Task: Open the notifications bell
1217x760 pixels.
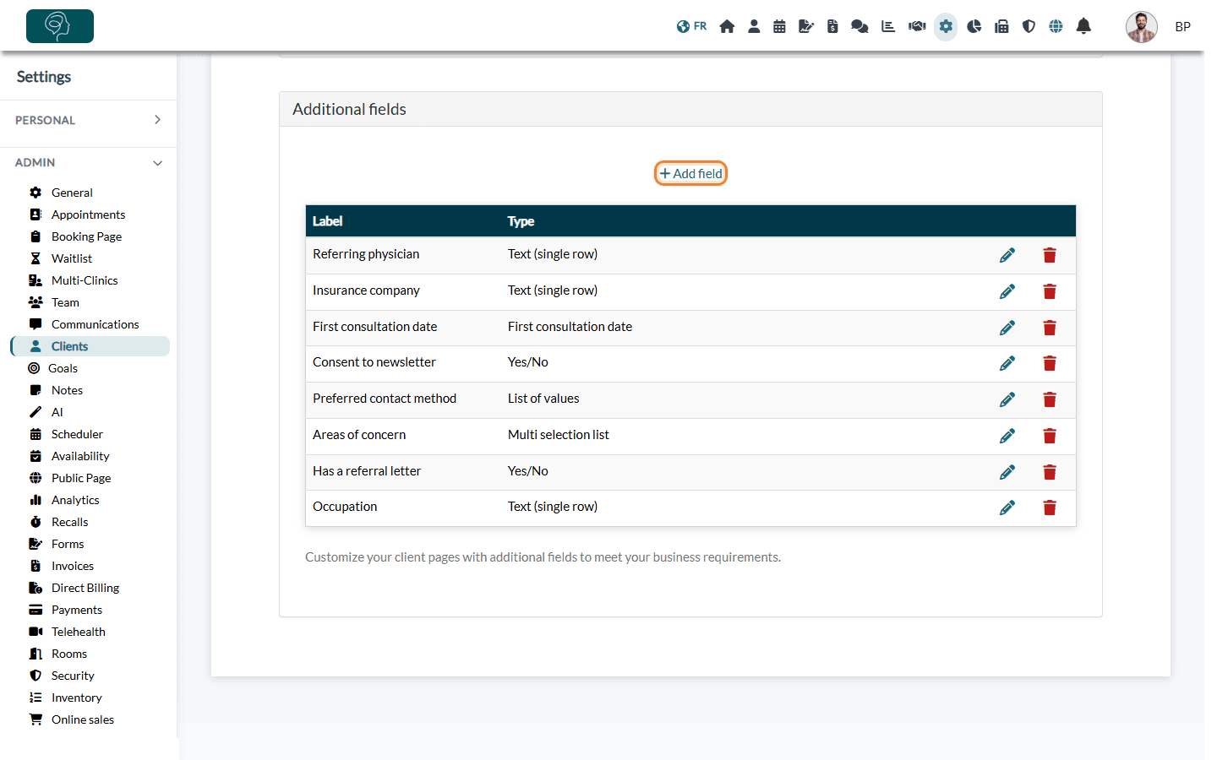Action: pos(1083,26)
